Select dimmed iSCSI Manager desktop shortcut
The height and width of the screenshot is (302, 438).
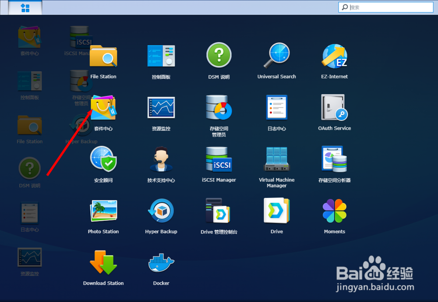coord(80,40)
